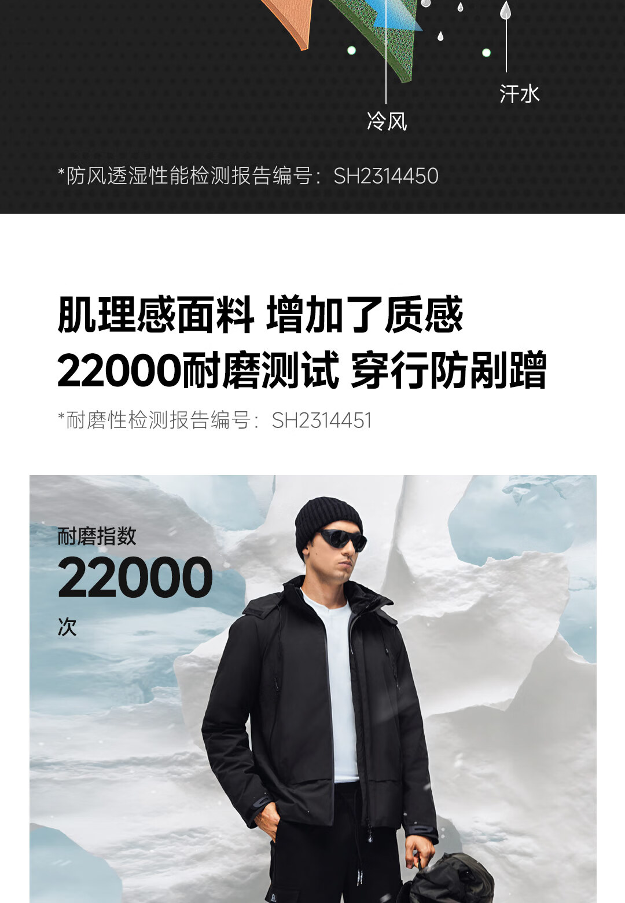Click the large 22000 number on the photo
Image resolution: width=625 pixels, height=903 pixels.
[x=135, y=577]
